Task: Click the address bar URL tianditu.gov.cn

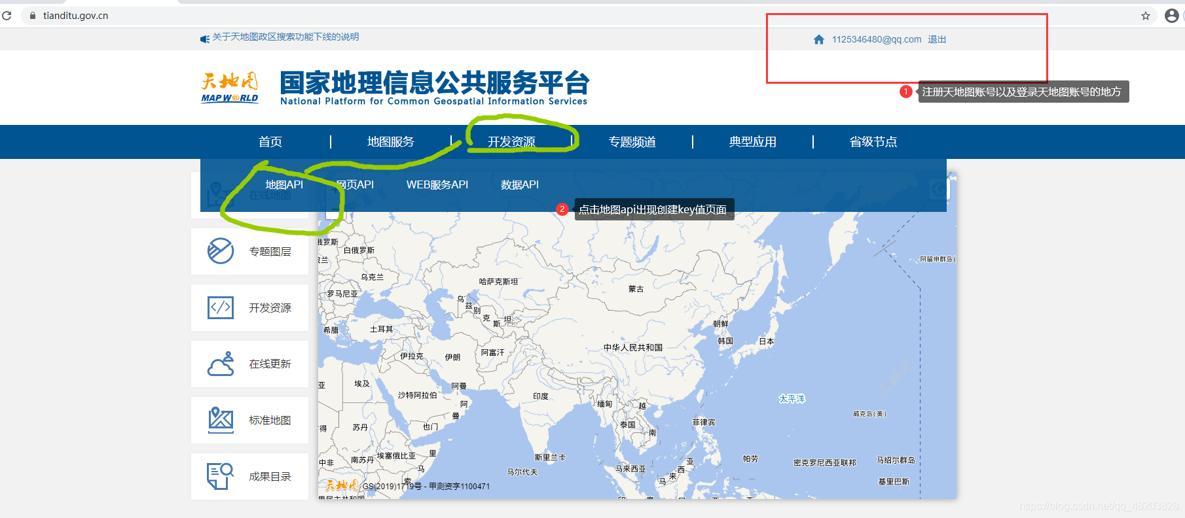Action: 76,16
